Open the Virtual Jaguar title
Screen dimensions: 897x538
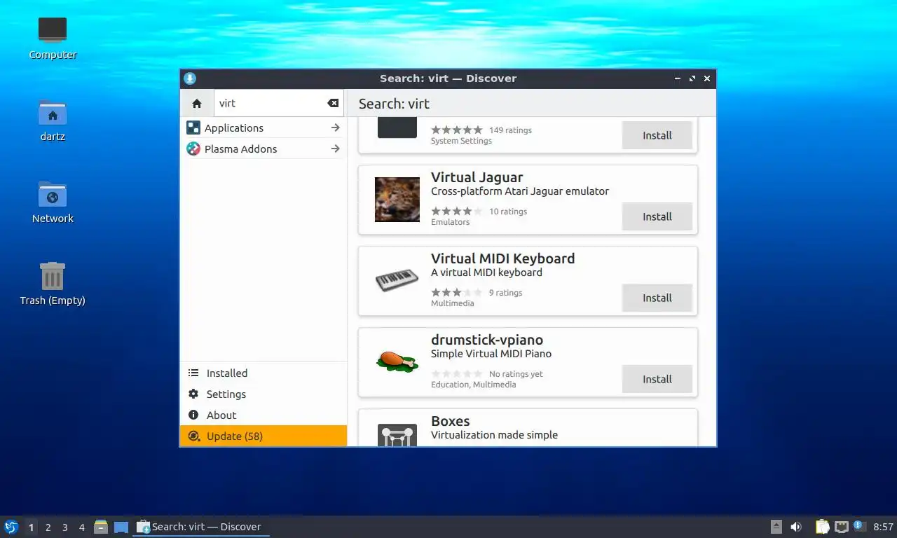[477, 177]
